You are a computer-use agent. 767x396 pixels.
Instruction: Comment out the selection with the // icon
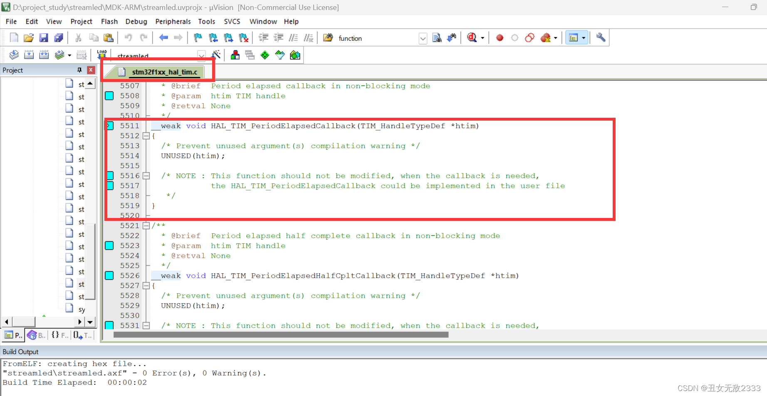(x=293, y=38)
